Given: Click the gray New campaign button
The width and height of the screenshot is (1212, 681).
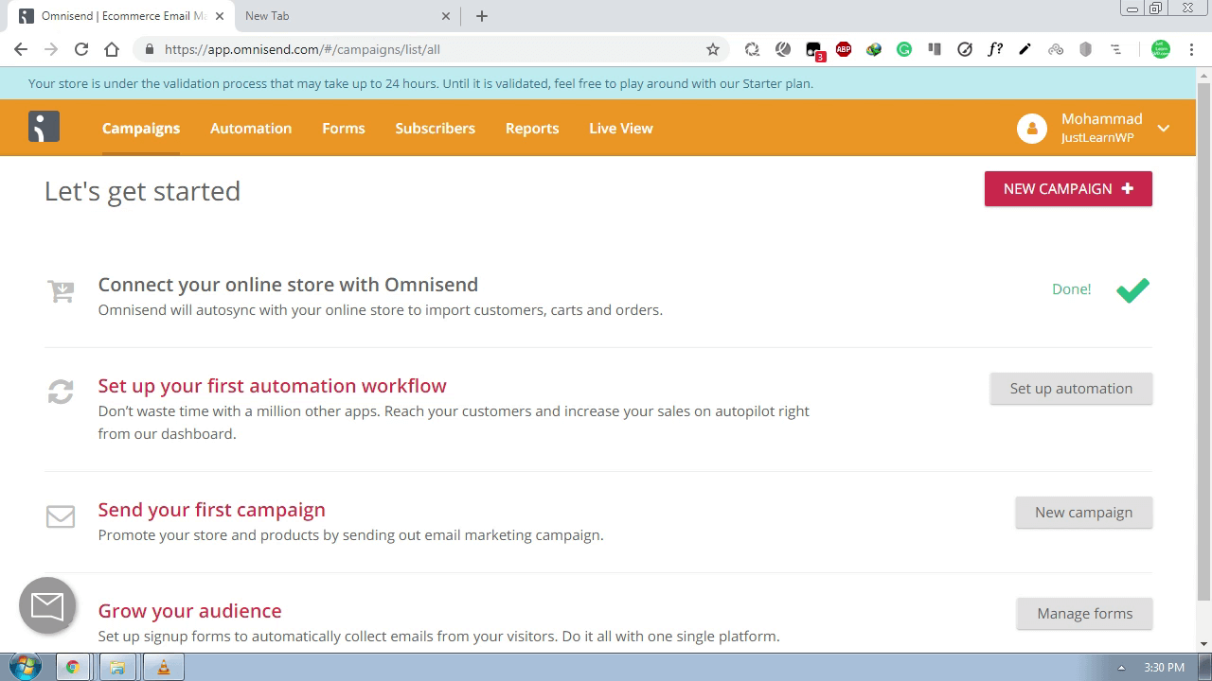Looking at the screenshot, I should point(1083,512).
